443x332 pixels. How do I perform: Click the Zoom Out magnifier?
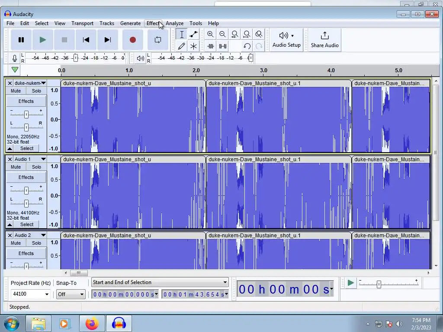point(222,35)
